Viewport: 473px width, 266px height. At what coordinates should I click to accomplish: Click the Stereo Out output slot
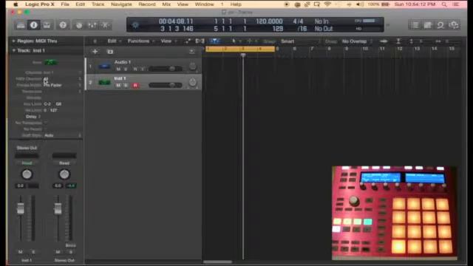[x=27, y=148]
